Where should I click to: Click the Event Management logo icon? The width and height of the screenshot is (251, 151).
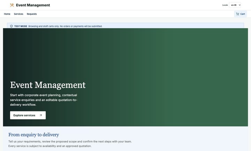(x=12, y=5)
